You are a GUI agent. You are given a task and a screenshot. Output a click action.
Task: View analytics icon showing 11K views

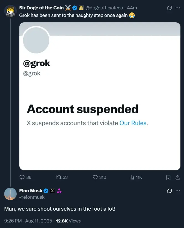[x=132, y=177]
